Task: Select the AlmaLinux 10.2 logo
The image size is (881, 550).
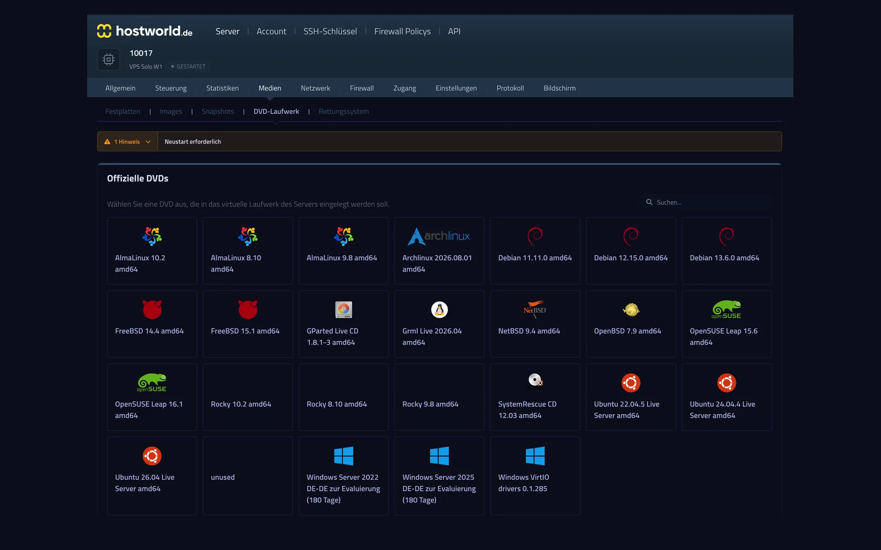Action: coord(152,236)
